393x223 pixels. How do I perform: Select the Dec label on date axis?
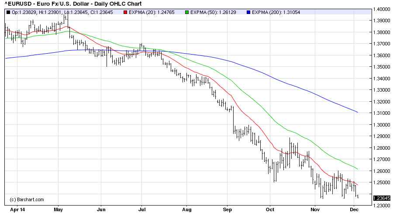pyautogui.click(x=355, y=209)
